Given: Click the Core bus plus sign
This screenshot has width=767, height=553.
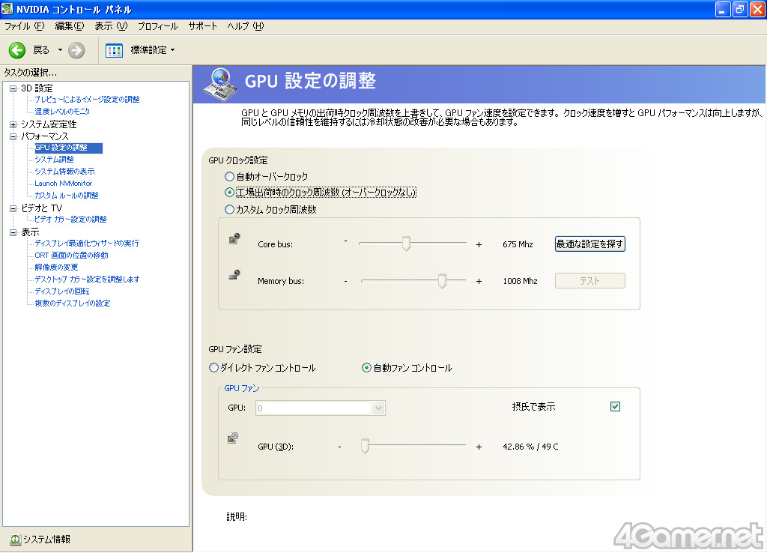Looking at the screenshot, I should (479, 244).
